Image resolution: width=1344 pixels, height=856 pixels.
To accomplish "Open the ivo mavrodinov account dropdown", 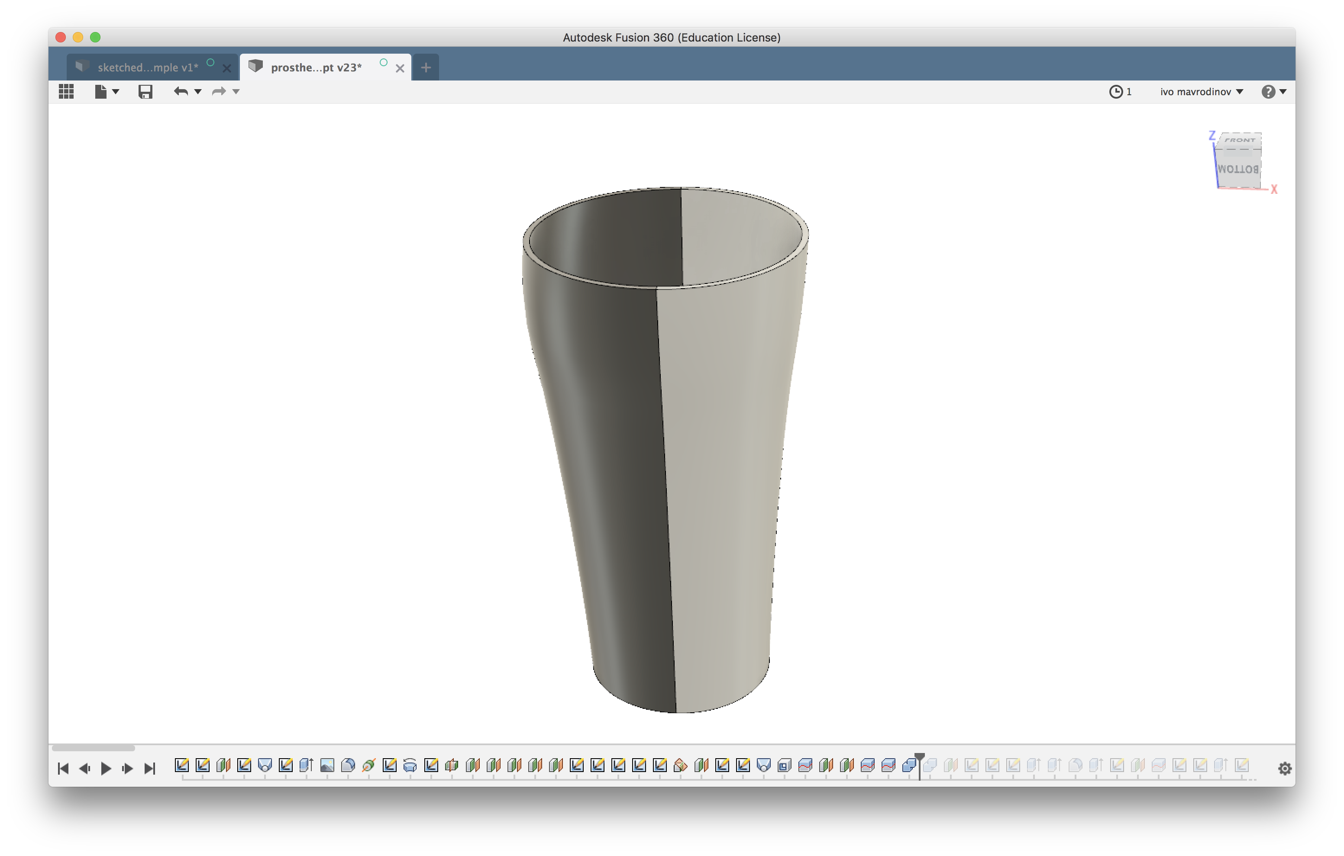I will pyautogui.click(x=1201, y=91).
